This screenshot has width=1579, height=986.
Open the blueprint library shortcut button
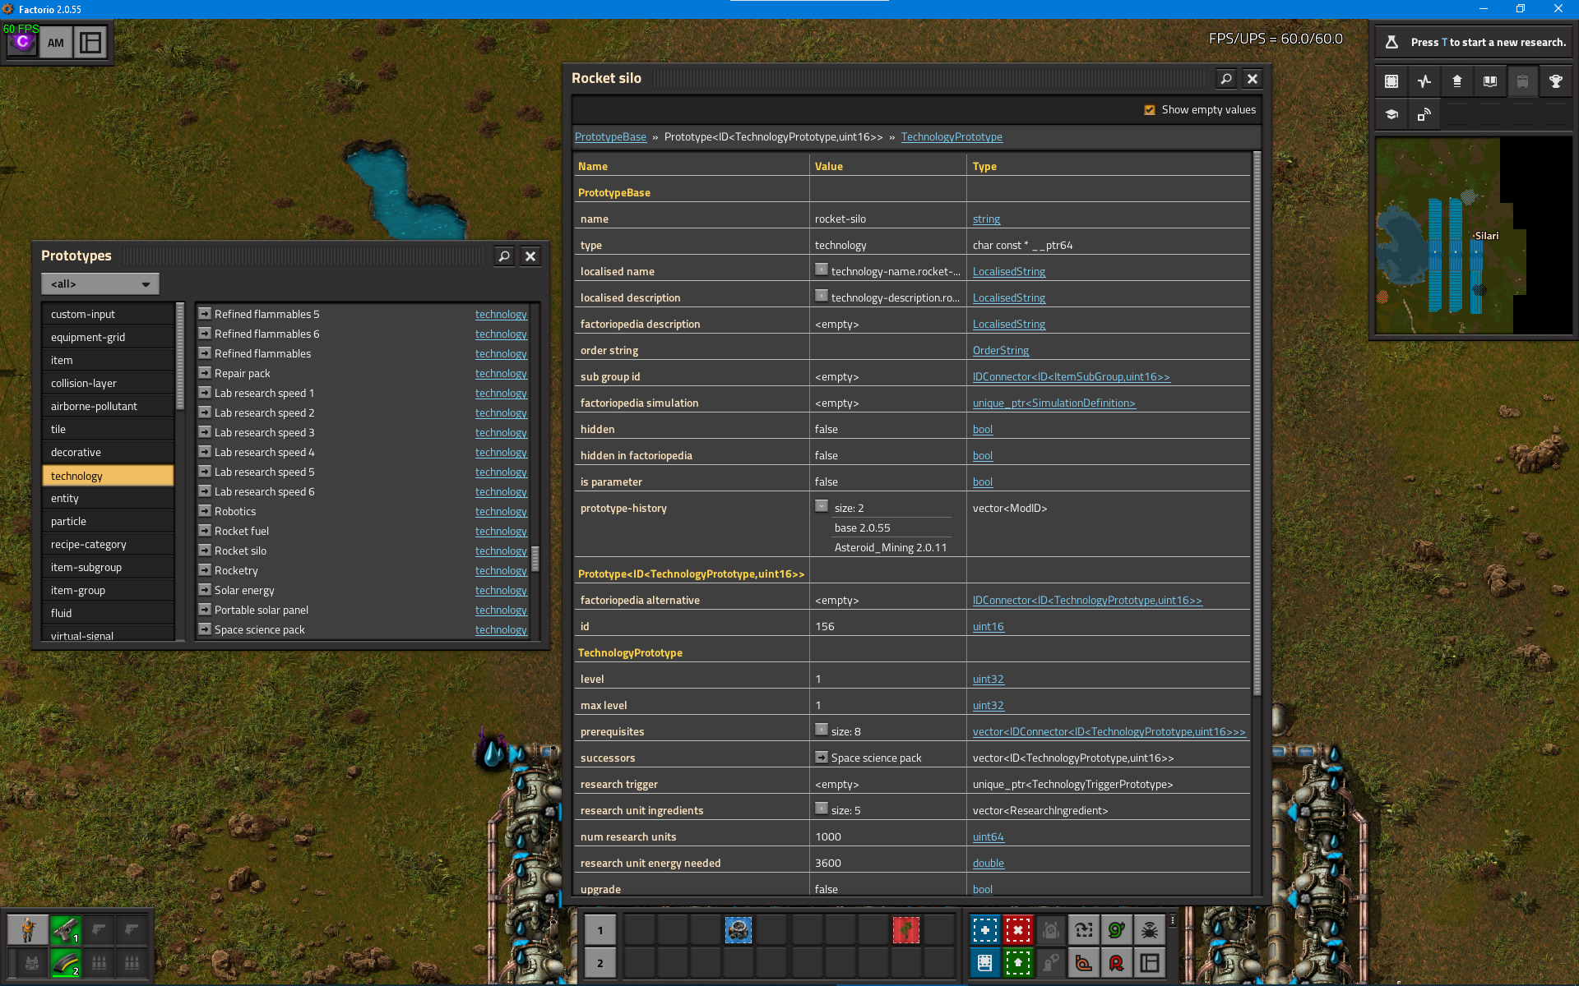click(1391, 81)
